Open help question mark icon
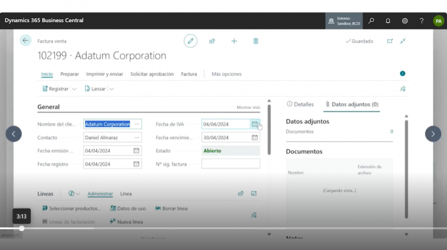 pos(421,21)
